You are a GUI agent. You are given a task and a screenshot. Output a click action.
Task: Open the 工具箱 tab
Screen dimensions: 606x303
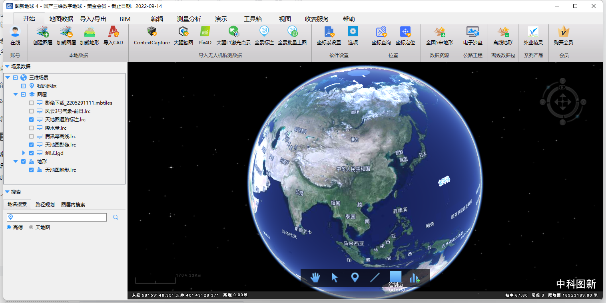pyautogui.click(x=253, y=19)
